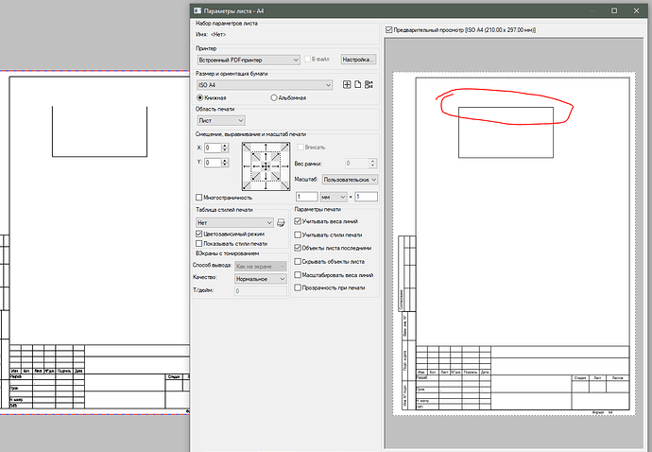Select the Альбомная orientation radio button

pyautogui.click(x=274, y=97)
